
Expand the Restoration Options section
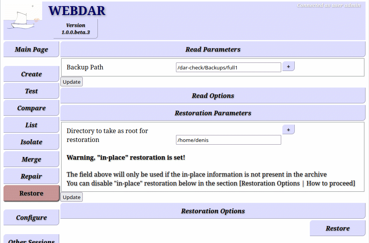(x=213, y=211)
